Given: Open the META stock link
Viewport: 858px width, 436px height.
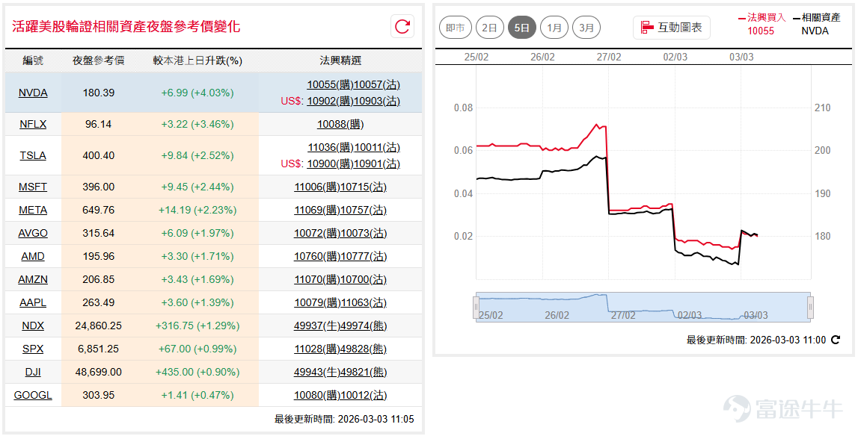Looking at the screenshot, I should [x=33, y=210].
